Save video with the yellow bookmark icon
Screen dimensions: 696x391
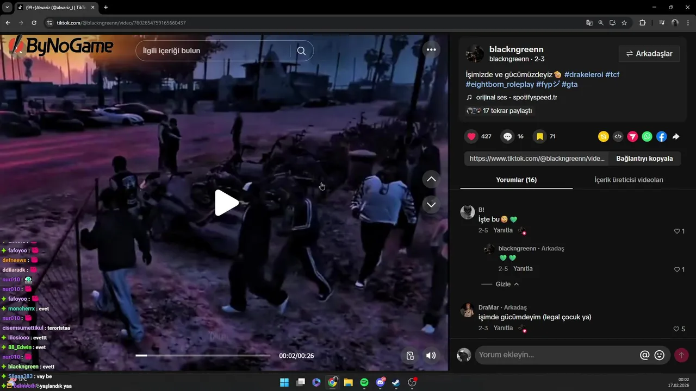pos(539,136)
